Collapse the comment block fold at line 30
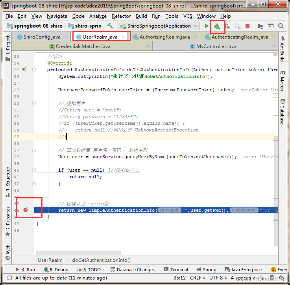The height and width of the screenshot is (285, 290). 34,103
